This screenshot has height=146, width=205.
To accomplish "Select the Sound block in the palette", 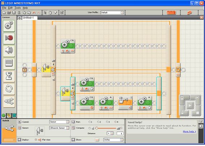I will click(x=9, y=51).
